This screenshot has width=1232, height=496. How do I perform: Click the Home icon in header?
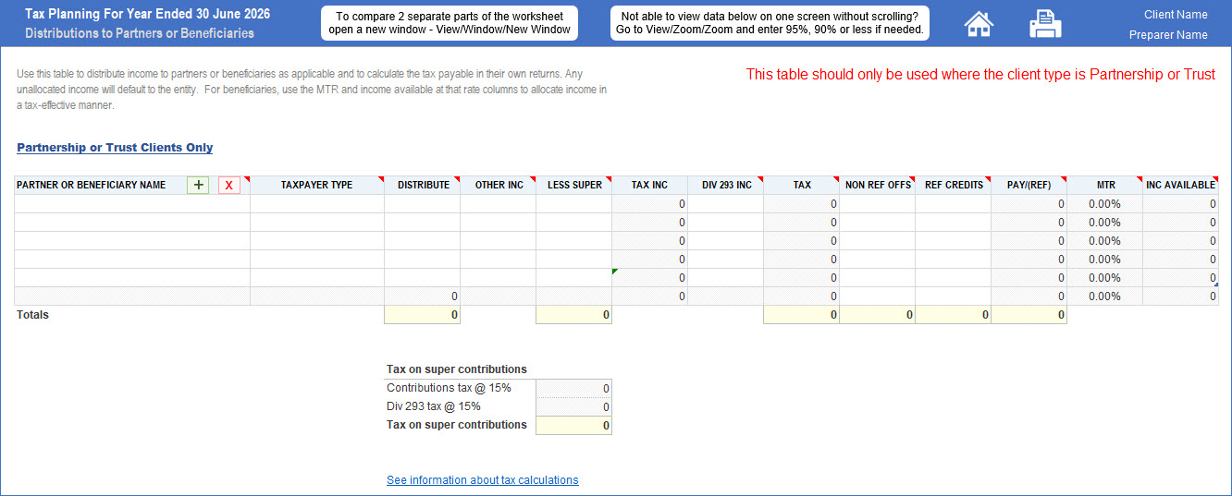[979, 24]
